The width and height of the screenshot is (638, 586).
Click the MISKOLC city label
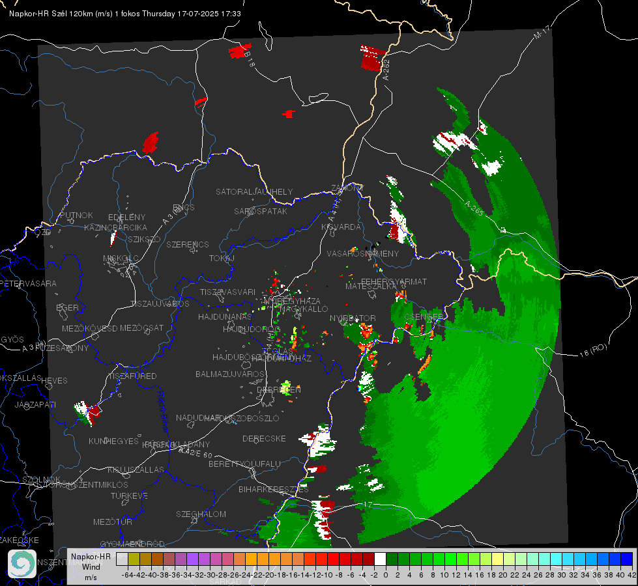(121, 258)
